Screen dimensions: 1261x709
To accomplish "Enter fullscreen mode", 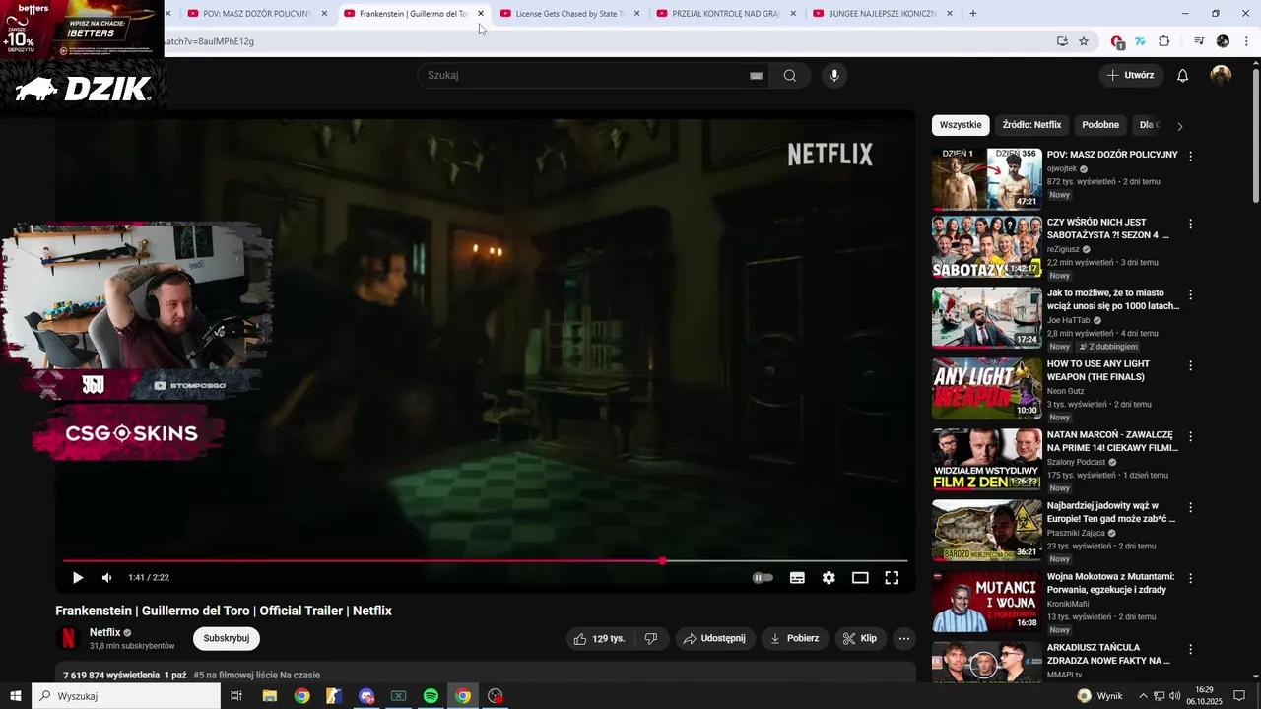I will point(892,578).
